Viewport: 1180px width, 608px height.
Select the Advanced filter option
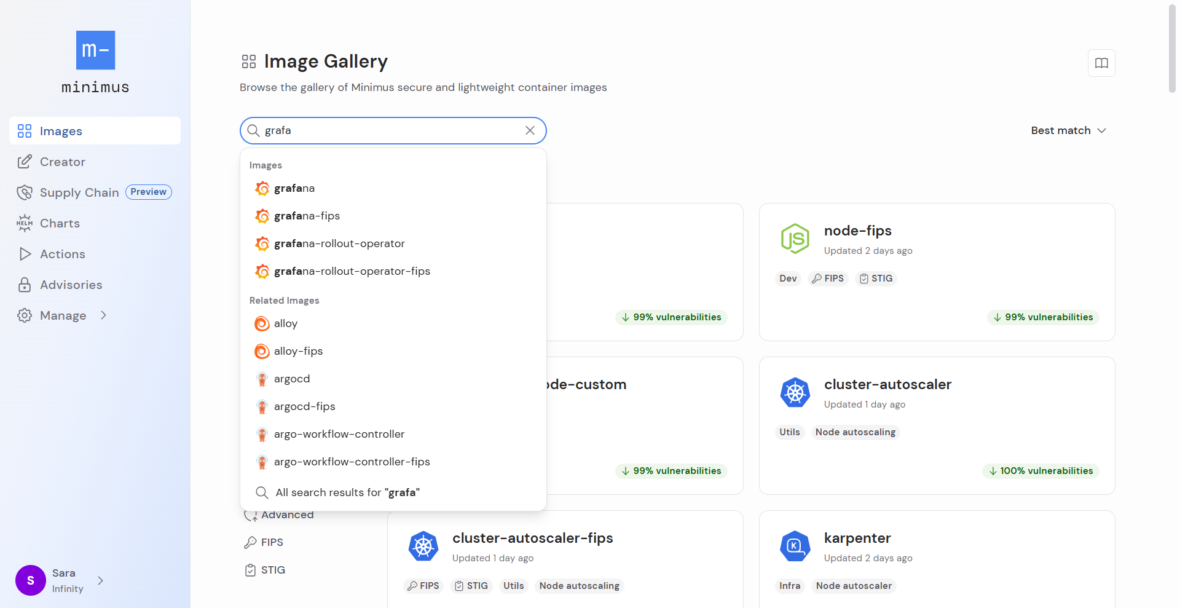pos(279,515)
